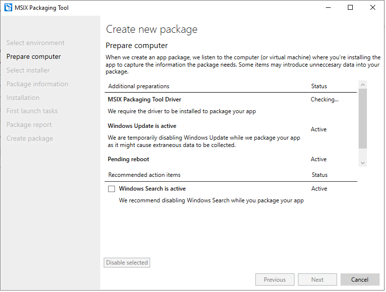Go to Select environment step
The height and width of the screenshot is (292, 386).
pos(35,43)
